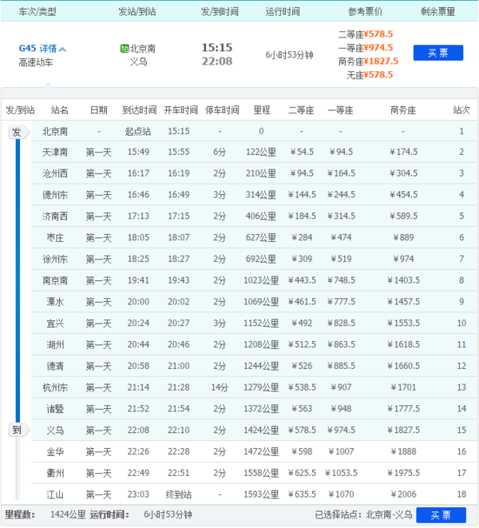This screenshot has height=528, width=479.
Task: Click the green origin-station icon beside 北京南
Action: (x=124, y=48)
